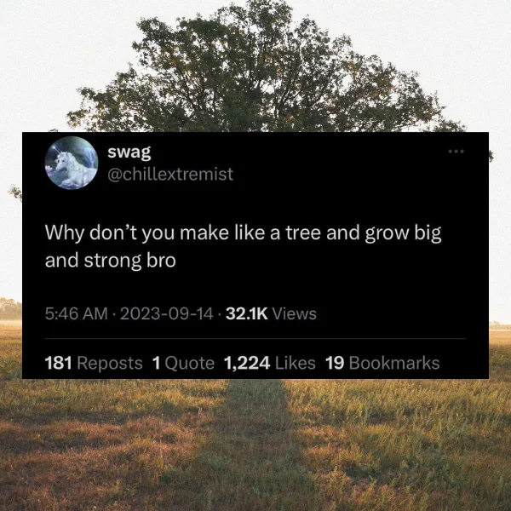Open the unicorn profile avatar
The width and height of the screenshot is (511, 511).
click(x=71, y=163)
